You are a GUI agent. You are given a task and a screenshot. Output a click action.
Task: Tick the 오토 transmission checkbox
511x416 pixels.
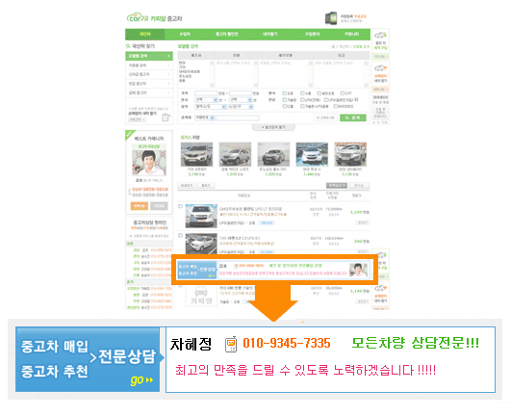pos(285,93)
